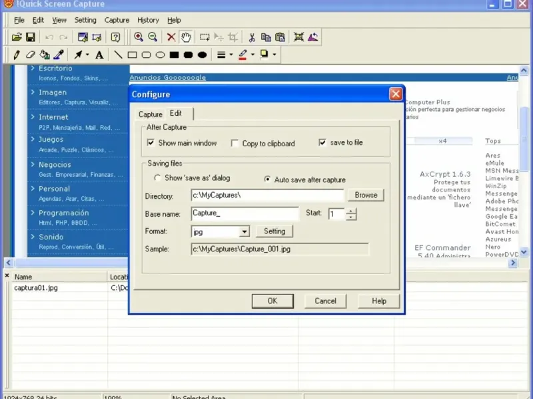Click the Crop tool icon
Image resolution: width=533 pixels, height=399 pixels.
(233, 37)
